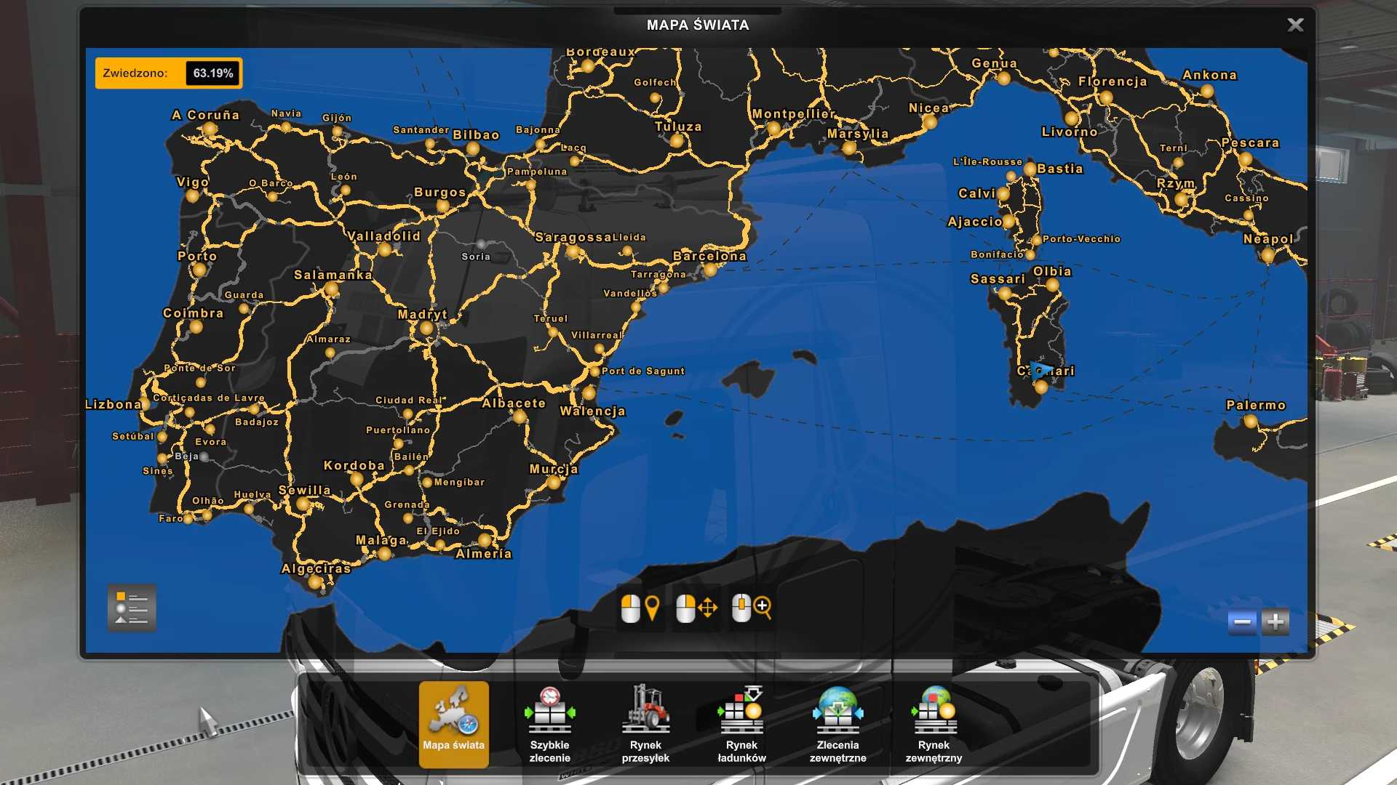Click the Madryt city marker
Viewport: 1397px width, 785px height.
point(426,329)
